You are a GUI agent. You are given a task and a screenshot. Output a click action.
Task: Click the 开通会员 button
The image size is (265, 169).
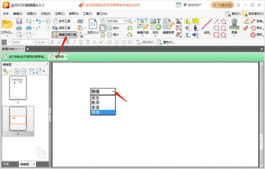[x=222, y=5]
